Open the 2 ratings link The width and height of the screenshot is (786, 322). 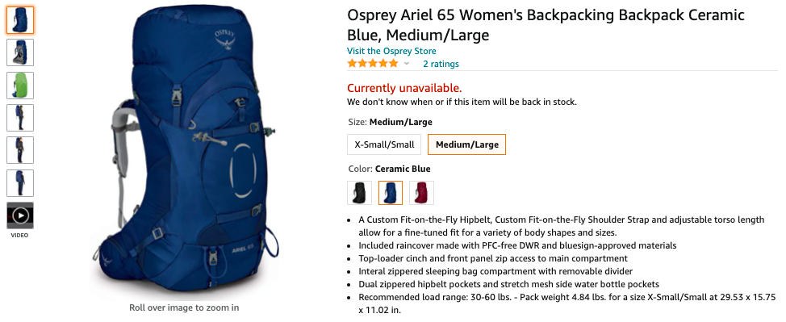pos(441,64)
